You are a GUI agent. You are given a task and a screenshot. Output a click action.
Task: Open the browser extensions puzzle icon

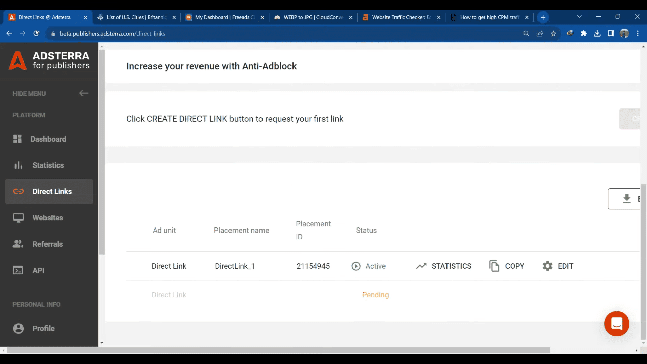pos(584,33)
